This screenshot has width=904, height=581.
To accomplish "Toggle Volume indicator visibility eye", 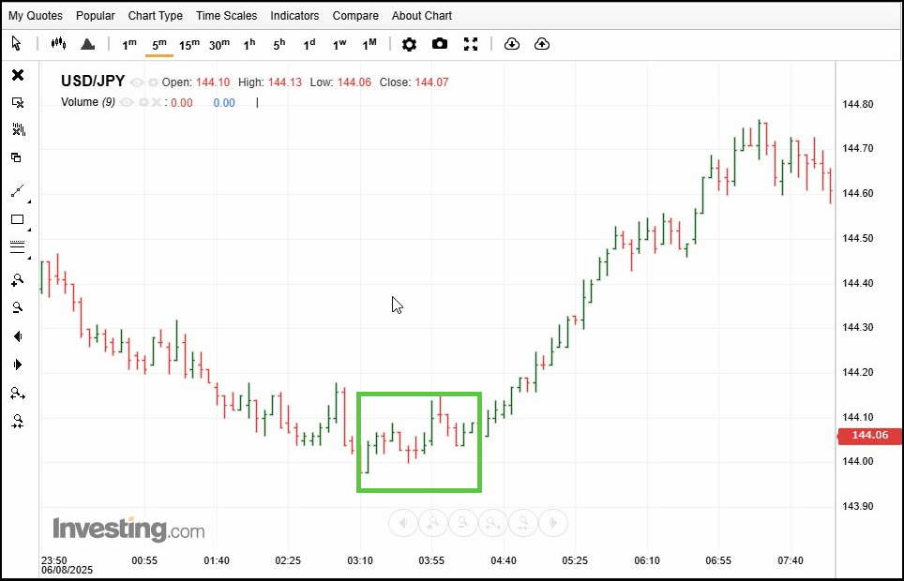I will [127, 102].
